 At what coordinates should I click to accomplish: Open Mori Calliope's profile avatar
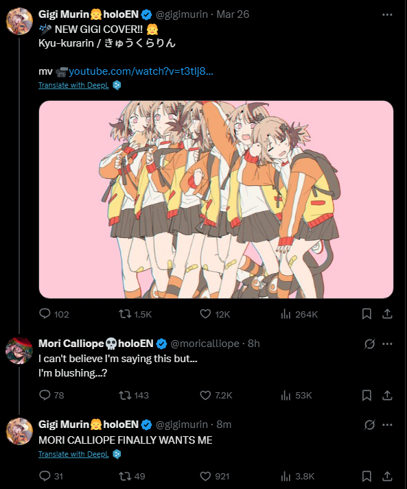19,350
